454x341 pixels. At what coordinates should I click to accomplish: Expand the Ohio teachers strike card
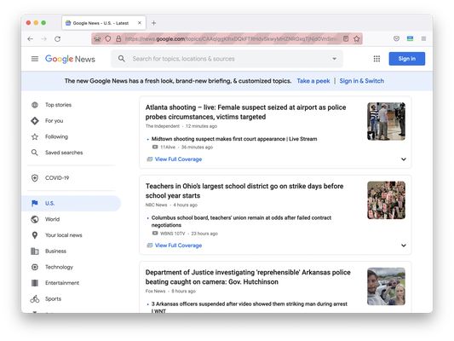(x=404, y=246)
